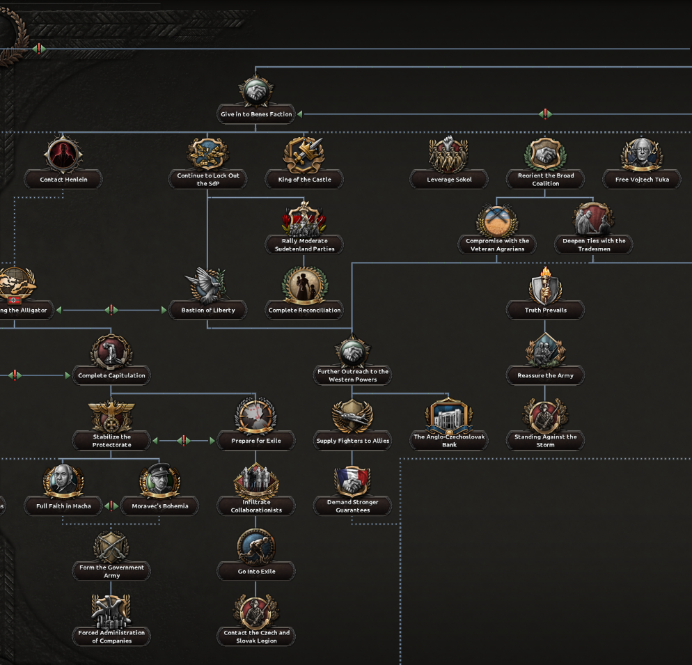Select the Forced Administration of Companies label
This screenshot has width=692, height=665.
pyautogui.click(x=111, y=637)
